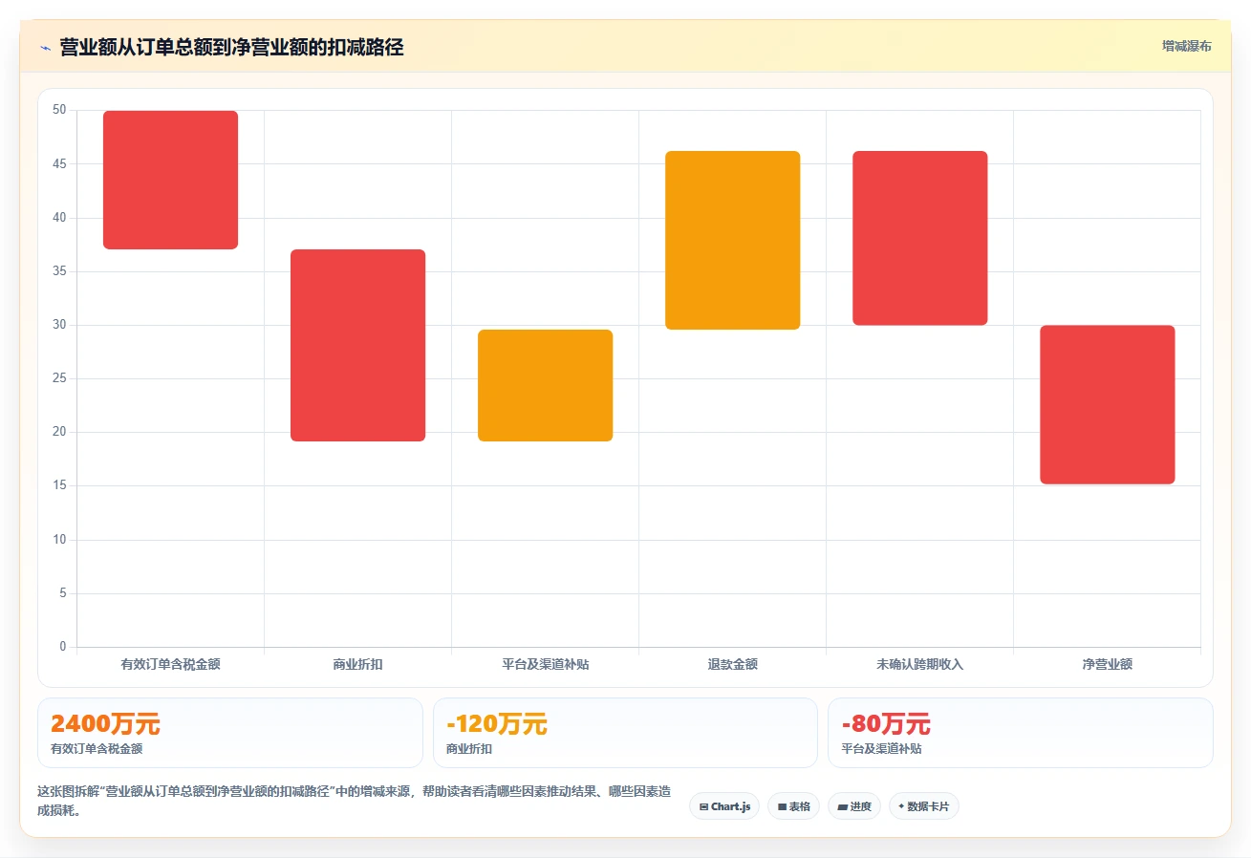The image size is (1251, 858).
Task: Click the -80万元 data card
Action: point(1020,733)
